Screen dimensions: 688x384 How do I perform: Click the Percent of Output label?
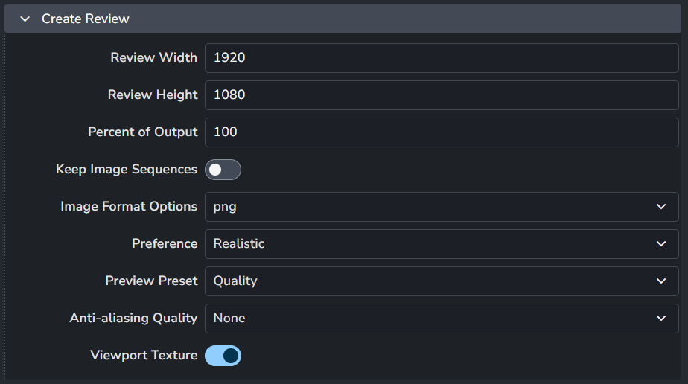[x=143, y=132]
